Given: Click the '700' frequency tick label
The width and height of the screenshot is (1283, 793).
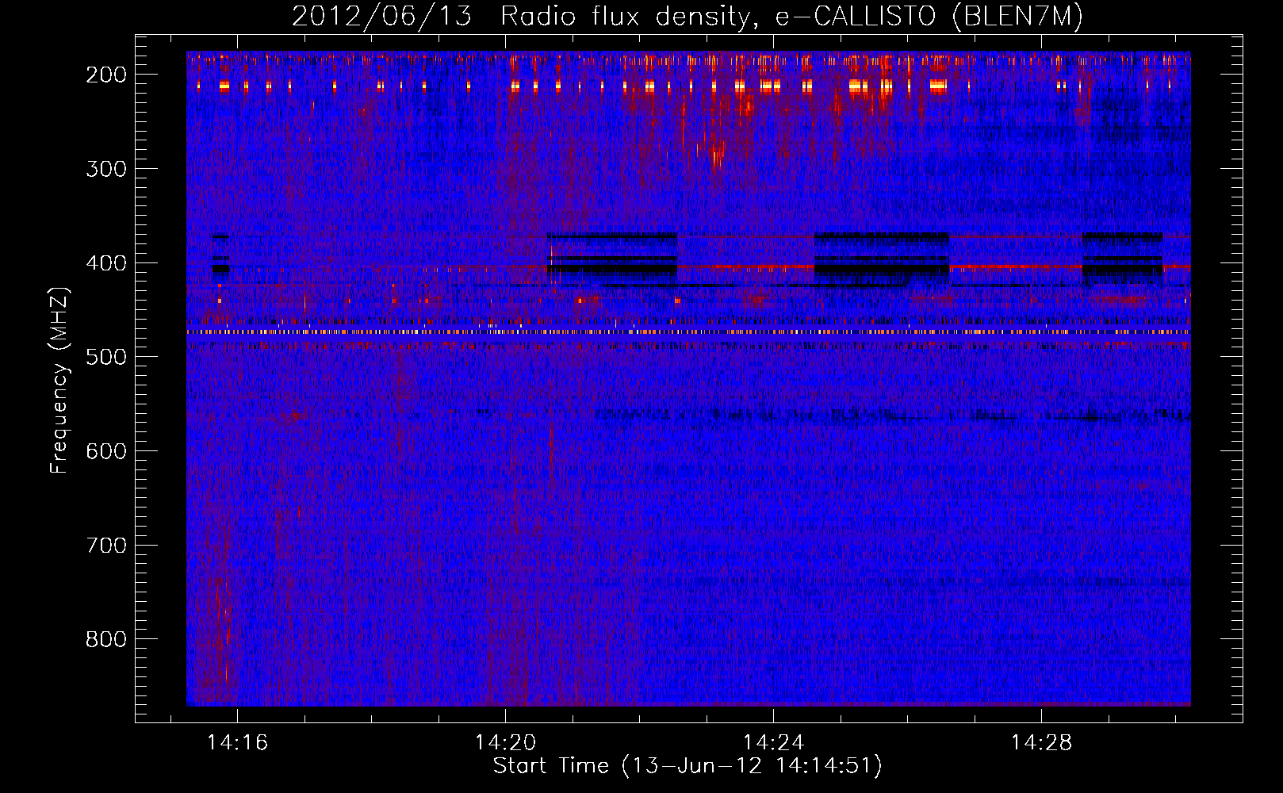Looking at the screenshot, I should tap(105, 546).
